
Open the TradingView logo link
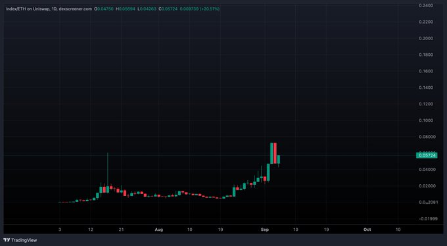20,240
